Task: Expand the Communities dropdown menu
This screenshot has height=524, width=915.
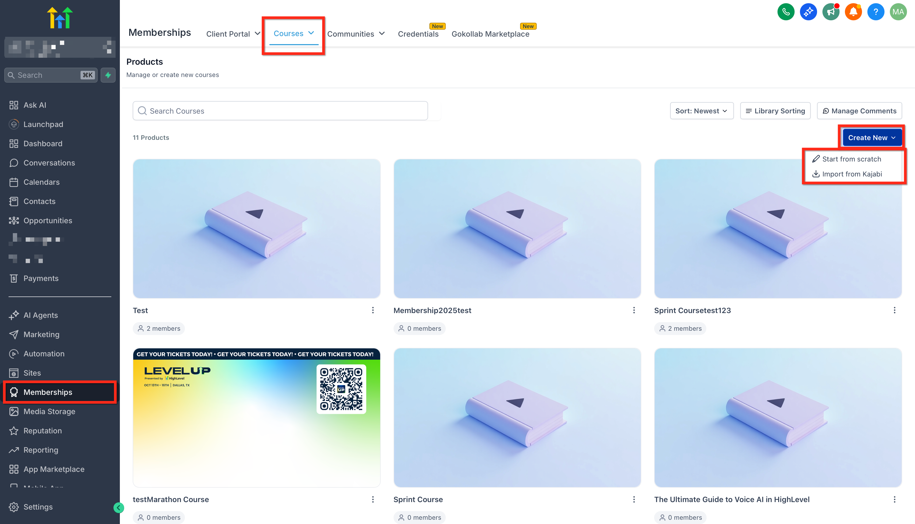Action: coord(356,34)
